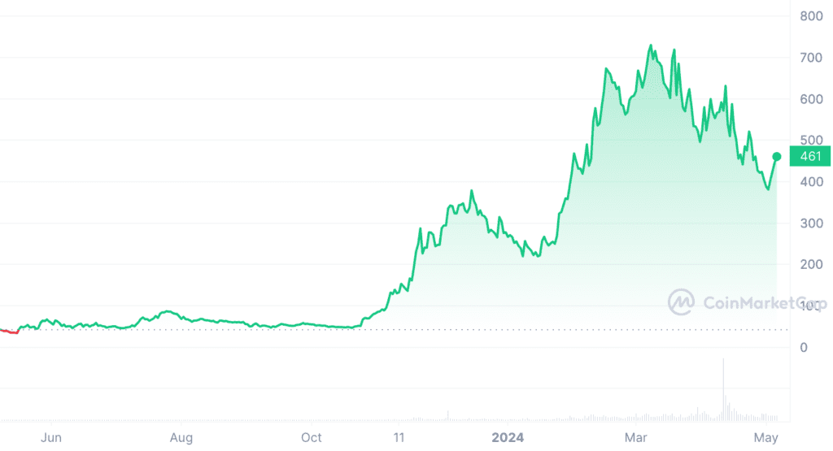Click the green endpoint dot on the price line
The image size is (833, 451).
[777, 156]
